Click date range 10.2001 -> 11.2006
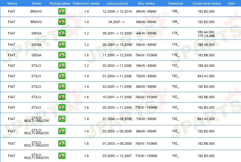The height and width of the screenshot is (162, 241). coord(117,97)
